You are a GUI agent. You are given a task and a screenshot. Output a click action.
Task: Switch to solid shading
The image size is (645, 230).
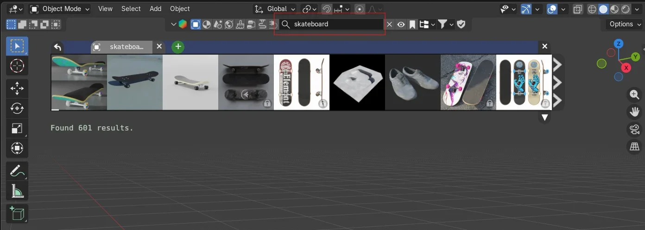603,9
